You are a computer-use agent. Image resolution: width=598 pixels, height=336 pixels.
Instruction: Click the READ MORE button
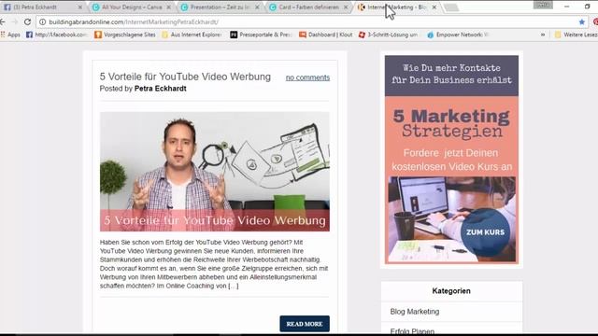305,324
